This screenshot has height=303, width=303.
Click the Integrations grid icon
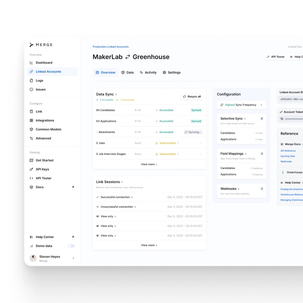coord(31,121)
